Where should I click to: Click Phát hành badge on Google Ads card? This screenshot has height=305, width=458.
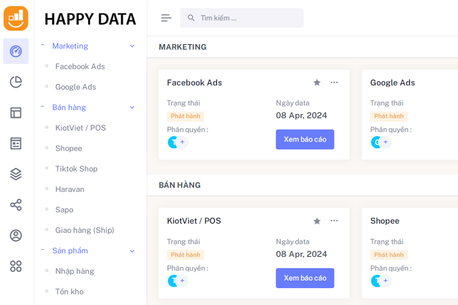(389, 116)
